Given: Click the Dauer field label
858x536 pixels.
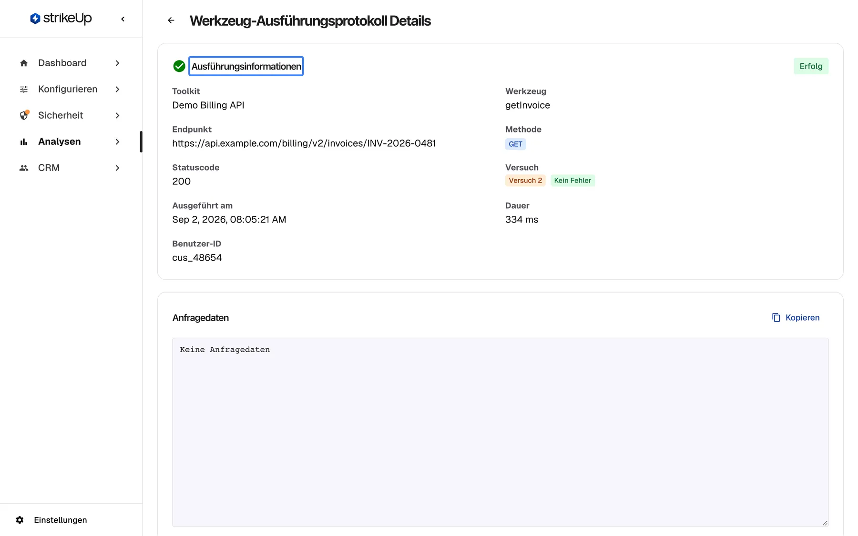Looking at the screenshot, I should click(517, 206).
